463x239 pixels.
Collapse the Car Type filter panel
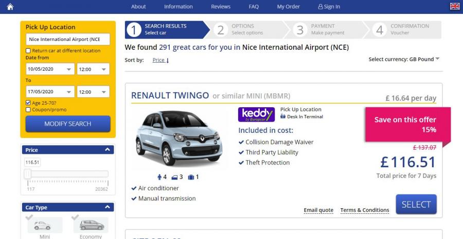(x=108, y=207)
